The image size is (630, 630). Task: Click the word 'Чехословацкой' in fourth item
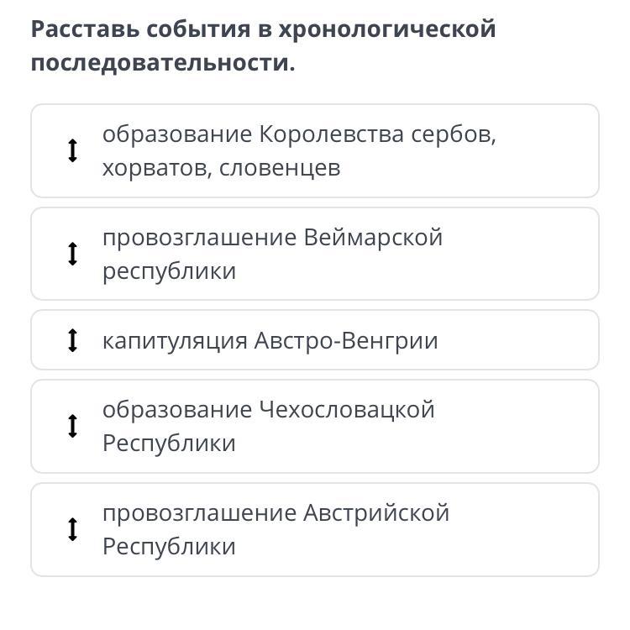click(347, 409)
